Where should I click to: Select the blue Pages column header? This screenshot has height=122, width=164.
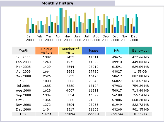(94, 51)
